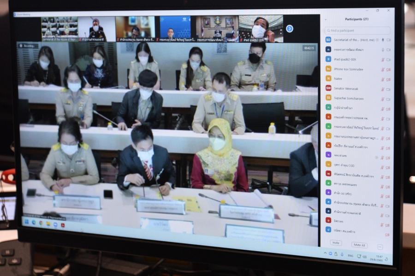Click the Find a participant search field
Image resolution: width=415 pixels, height=276 pixels.
click(358, 30)
